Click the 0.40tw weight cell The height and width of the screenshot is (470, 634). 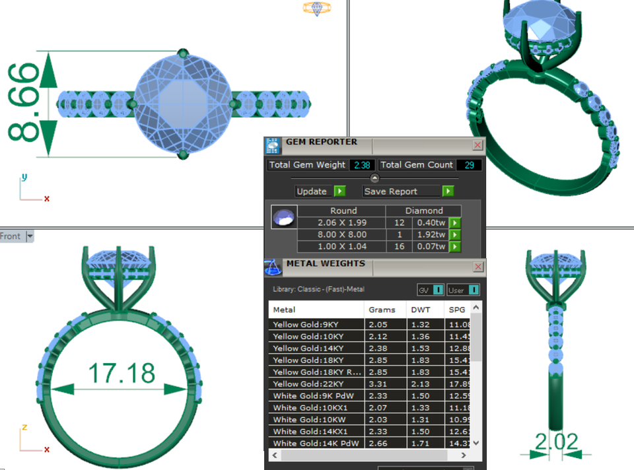point(431,222)
